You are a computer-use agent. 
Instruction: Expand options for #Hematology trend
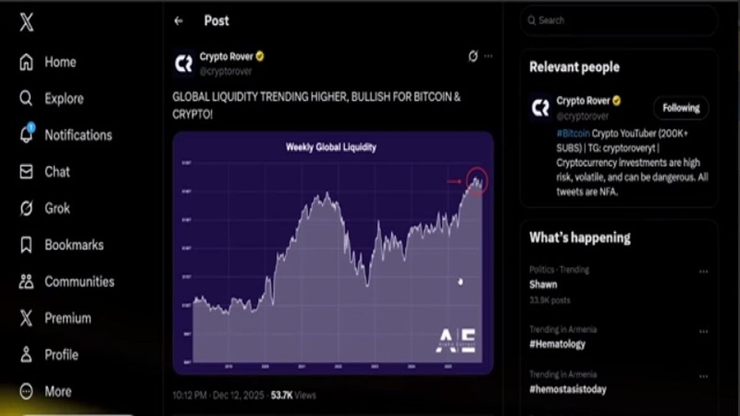(704, 331)
